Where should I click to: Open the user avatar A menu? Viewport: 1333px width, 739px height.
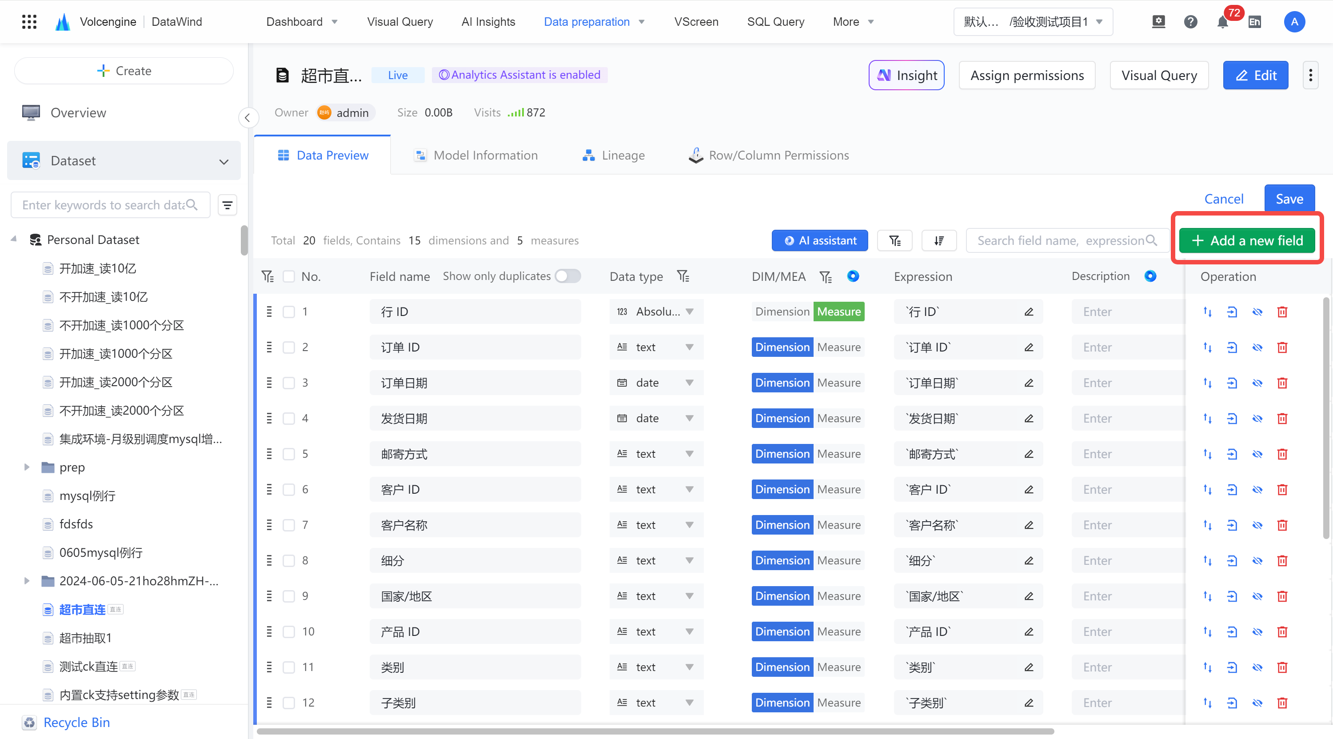point(1294,22)
